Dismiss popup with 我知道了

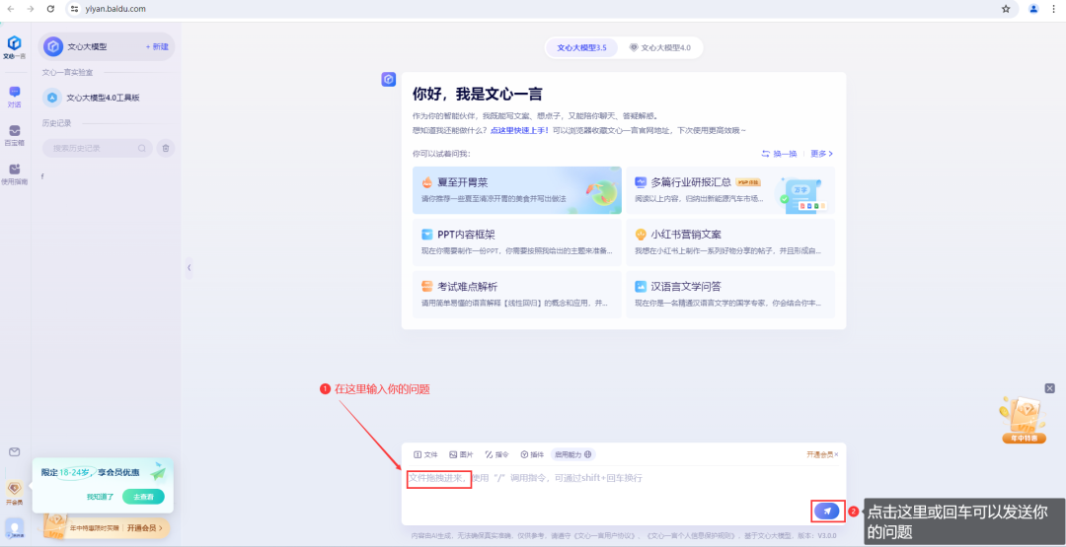click(x=98, y=497)
